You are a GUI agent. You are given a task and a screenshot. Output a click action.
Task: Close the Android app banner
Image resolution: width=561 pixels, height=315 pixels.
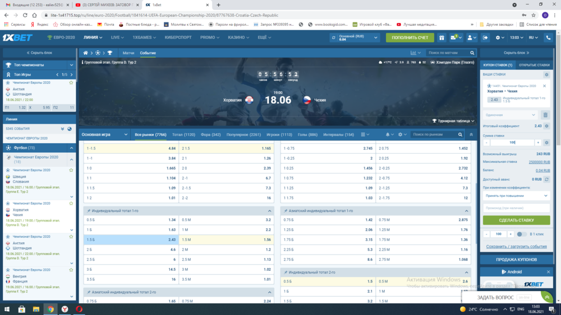tap(549, 272)
